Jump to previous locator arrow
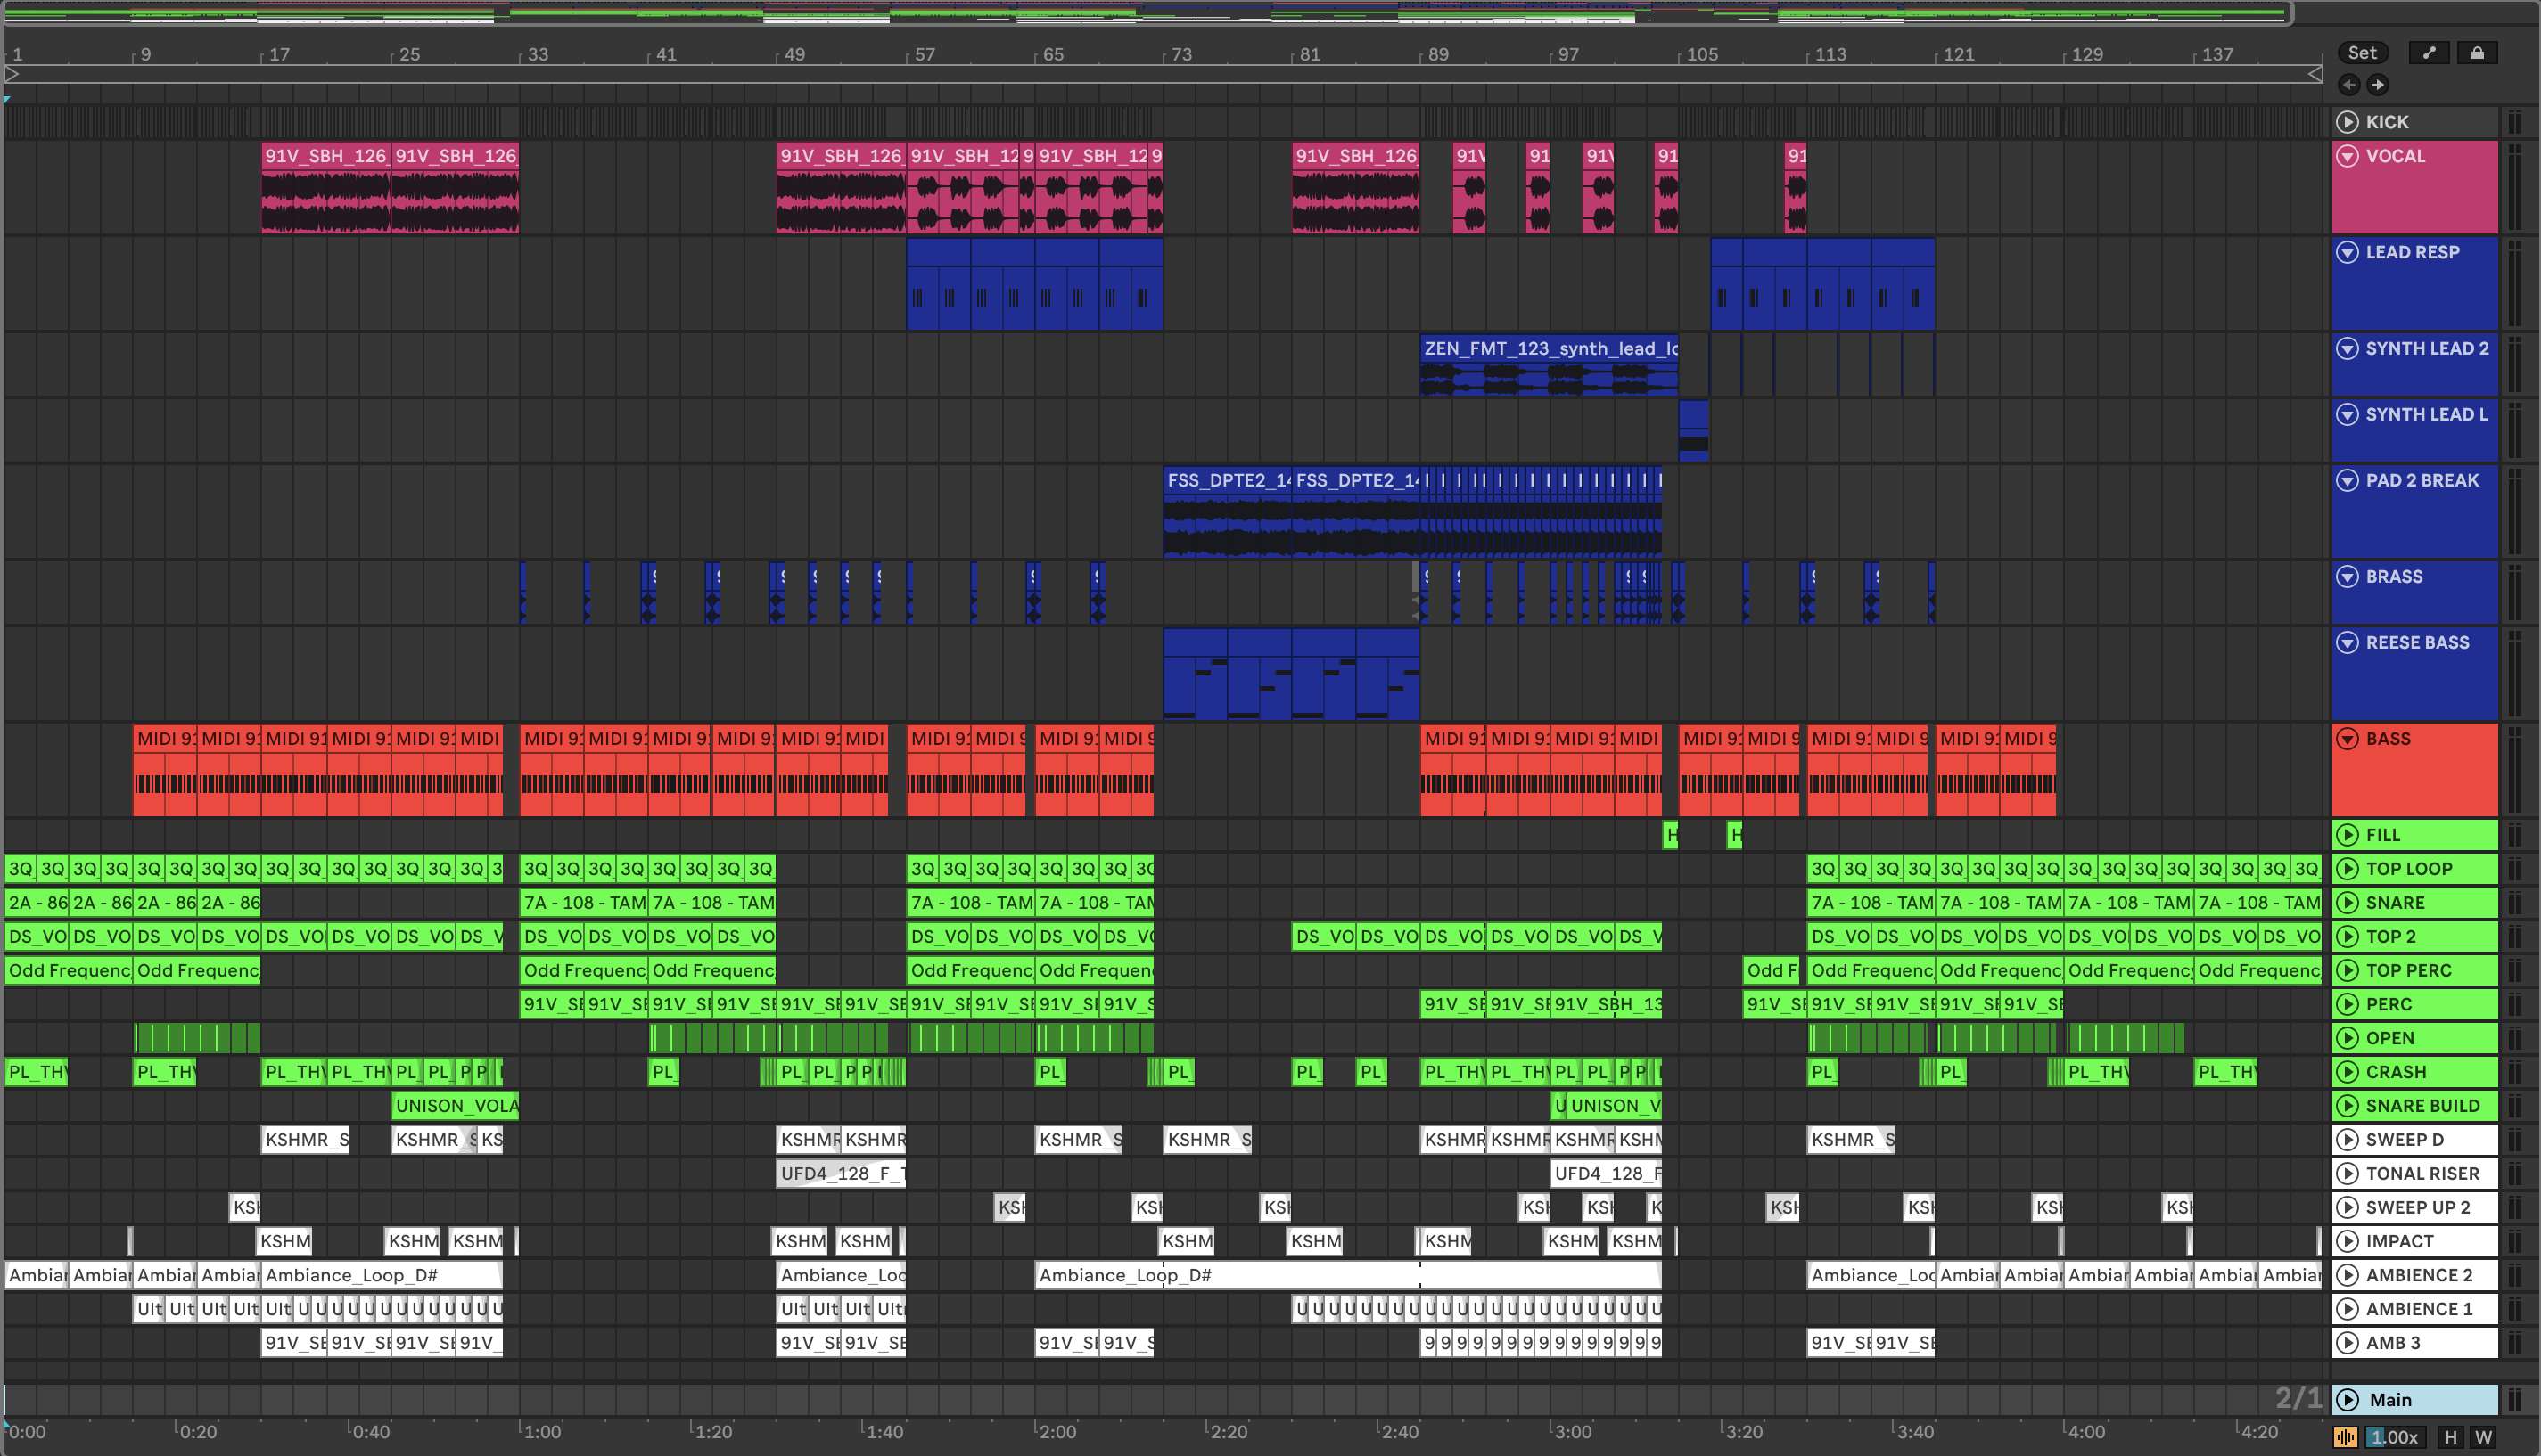 coord(2349,85)
